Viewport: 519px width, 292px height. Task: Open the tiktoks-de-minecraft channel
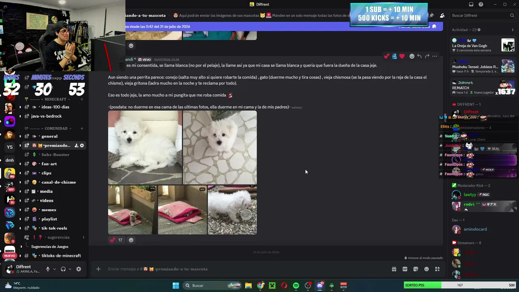point(54,256)
